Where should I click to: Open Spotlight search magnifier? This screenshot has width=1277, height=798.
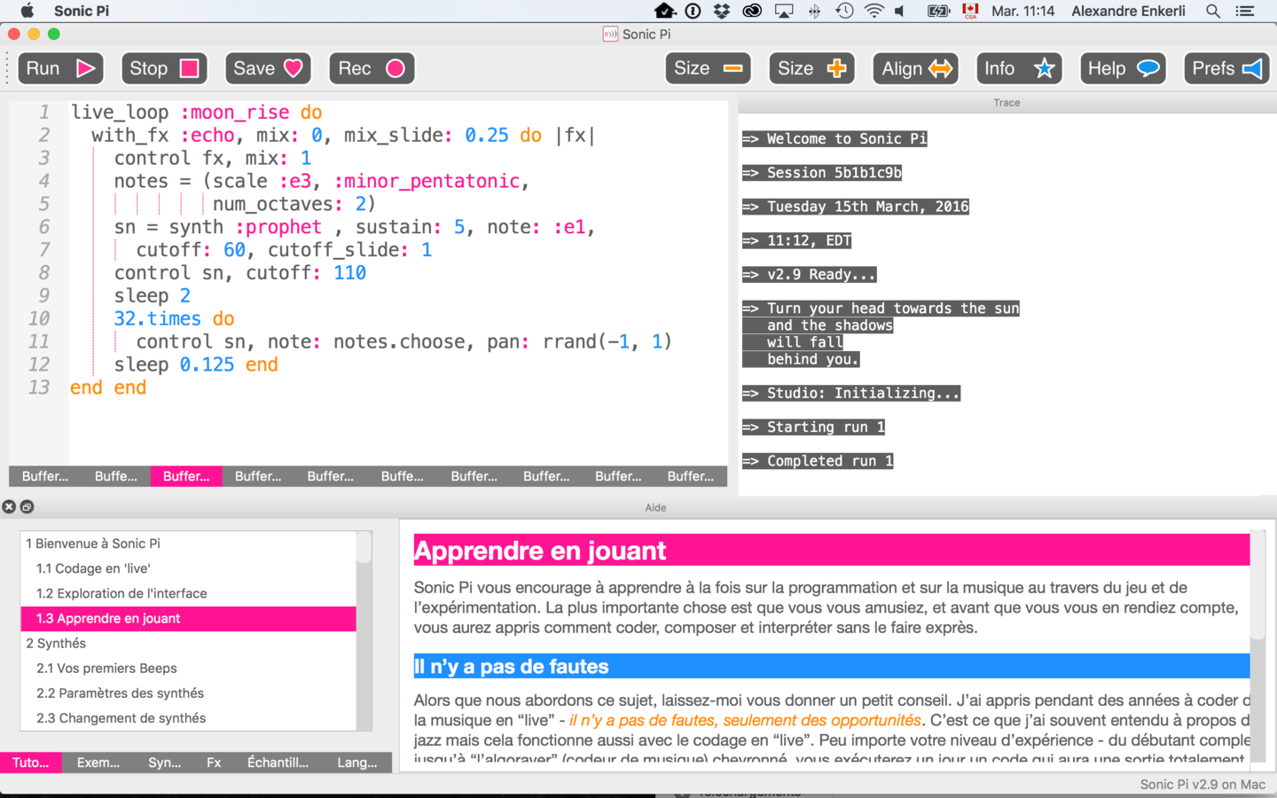point(1213,11)
